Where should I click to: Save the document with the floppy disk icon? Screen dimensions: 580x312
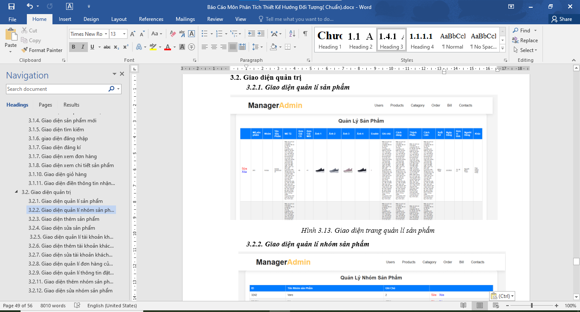[12, 7]
